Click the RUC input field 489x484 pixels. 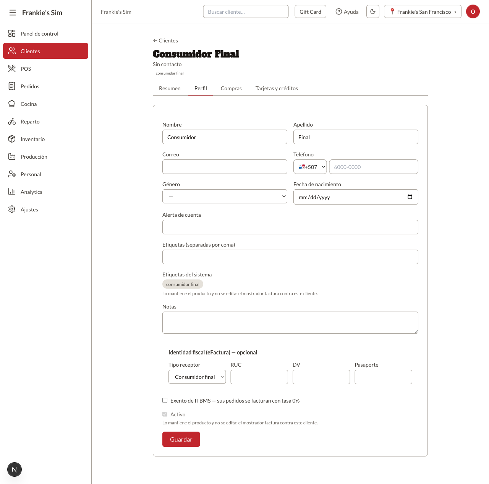coord(259,377)
